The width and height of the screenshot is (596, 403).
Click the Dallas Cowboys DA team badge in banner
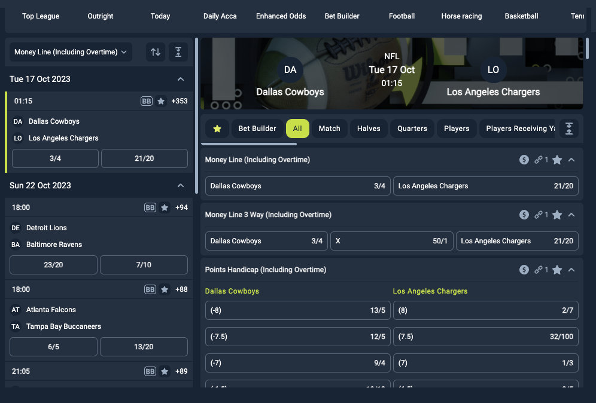coord(290,69)
